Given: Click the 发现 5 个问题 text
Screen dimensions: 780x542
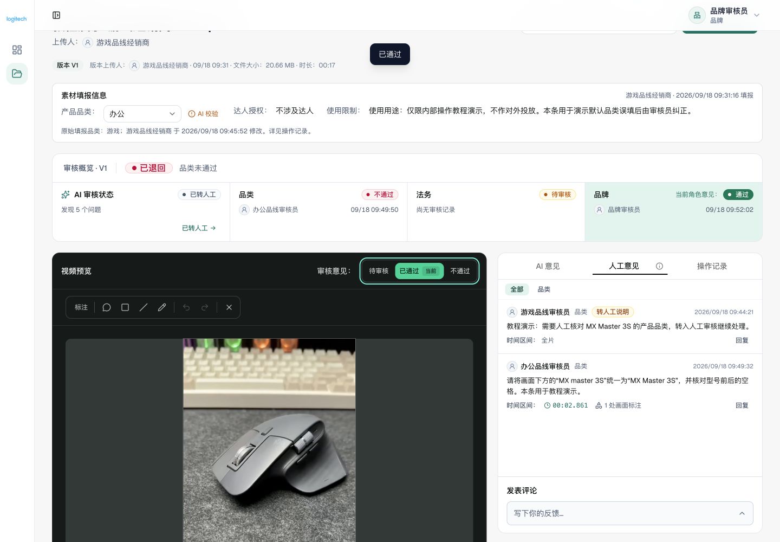Looking at the screenshot, I should click(81, 210).
